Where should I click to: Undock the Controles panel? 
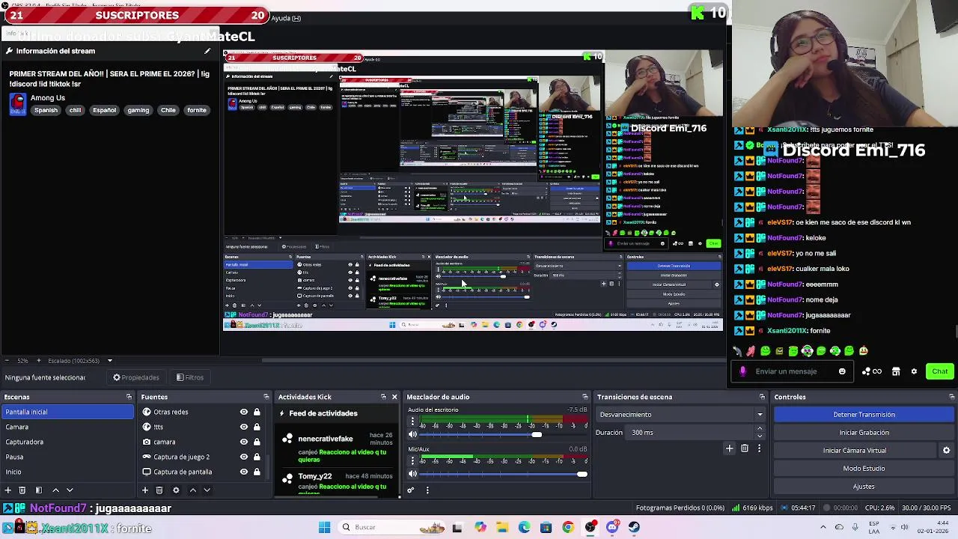(951, 397)
